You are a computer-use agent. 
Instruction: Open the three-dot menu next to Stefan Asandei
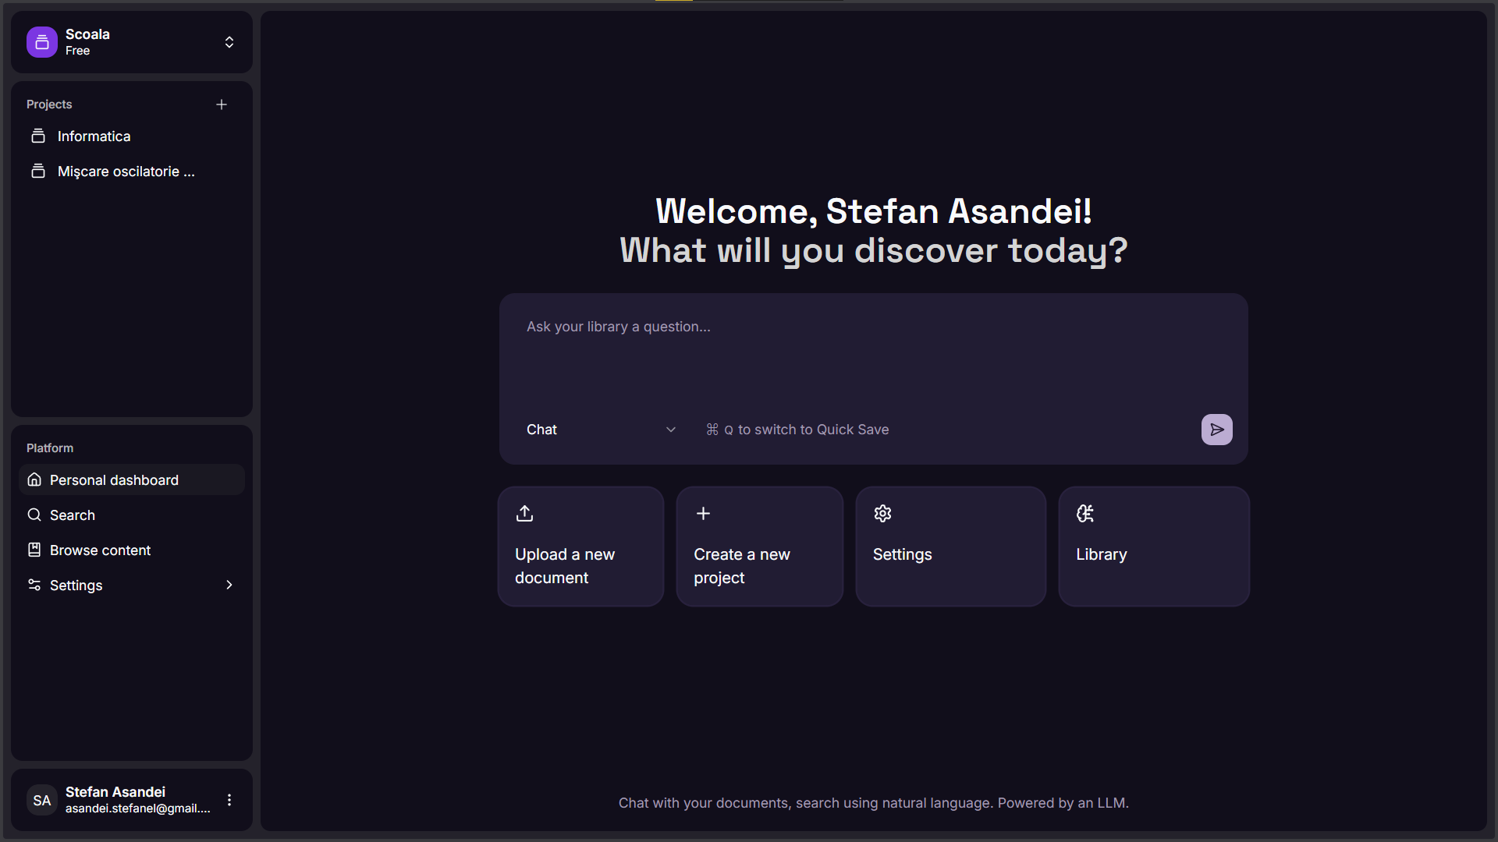pyautogui.click(x=229, y=800)
